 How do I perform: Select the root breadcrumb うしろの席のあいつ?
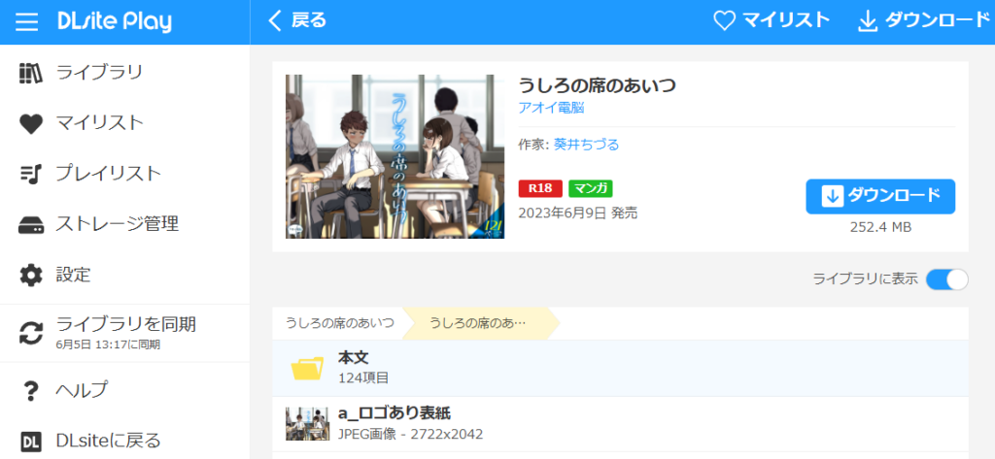(x=339, y=323)
